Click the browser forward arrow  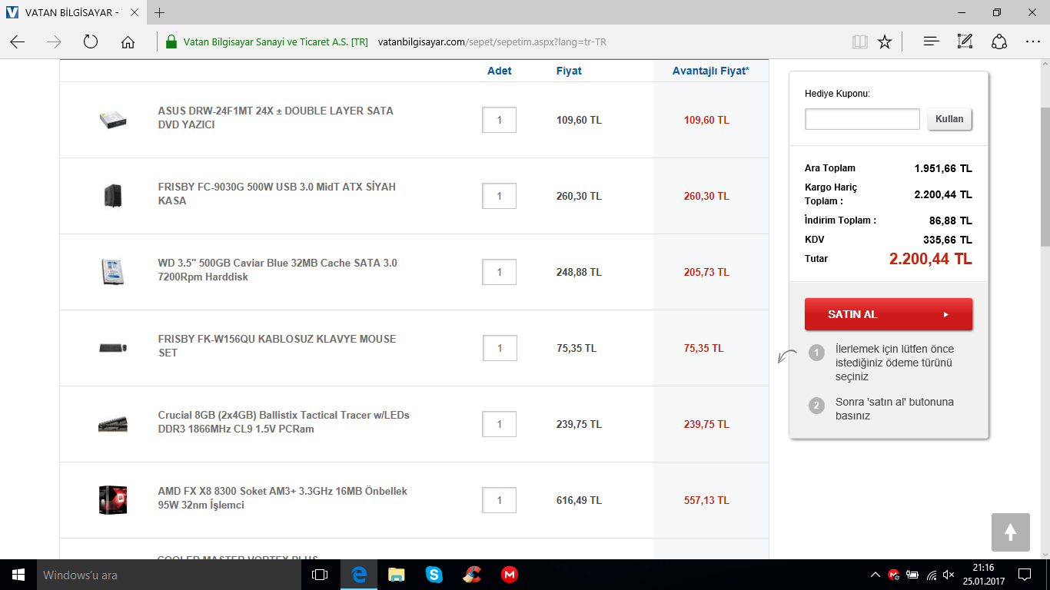tap(54, 41)
